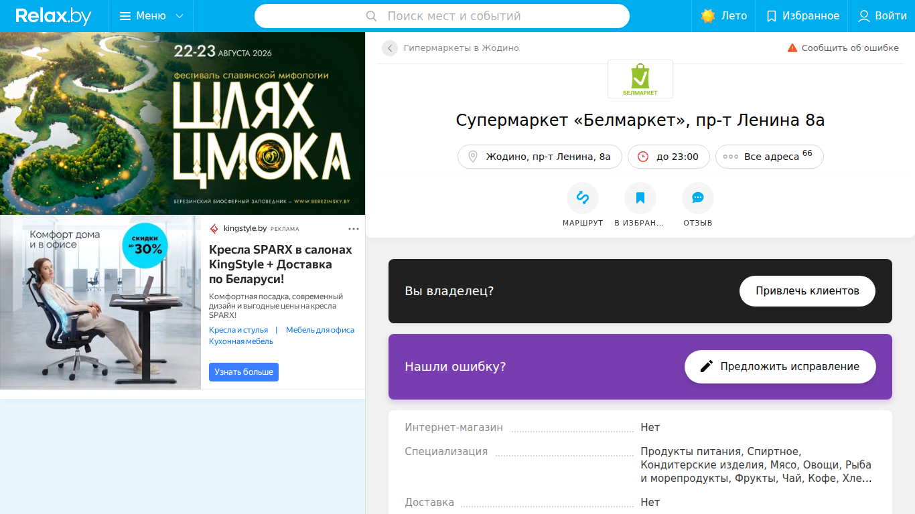Open Гипермаркеты в Жодино breadcrumb
The height and width of the screenshot is (514, 915).
[x=461, y=48]
